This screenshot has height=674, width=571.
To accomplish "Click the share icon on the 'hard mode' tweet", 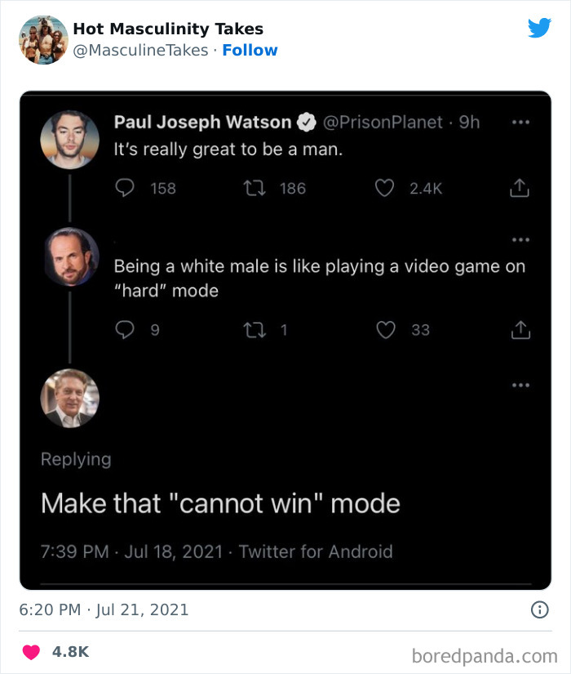I will pyautogui.click(x=519, y=329).
